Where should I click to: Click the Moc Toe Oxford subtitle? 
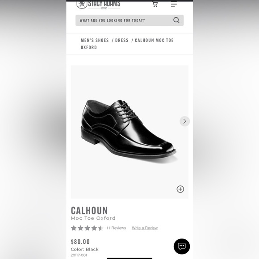93,218
